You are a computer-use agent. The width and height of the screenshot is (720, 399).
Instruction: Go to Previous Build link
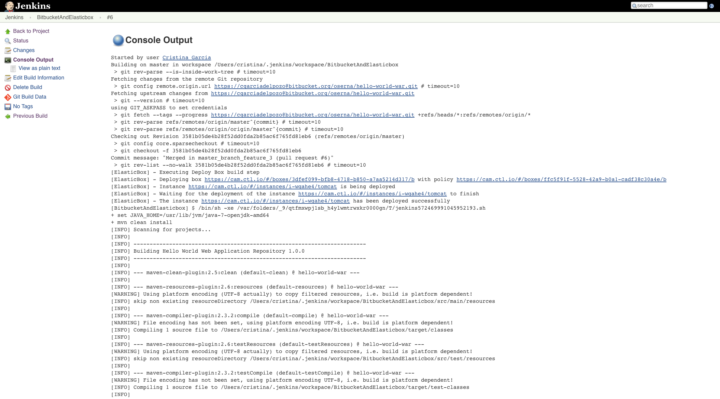click(x=30, y=116)
